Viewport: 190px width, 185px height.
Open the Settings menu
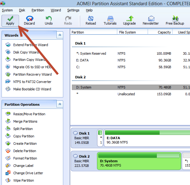pos(73,10)
